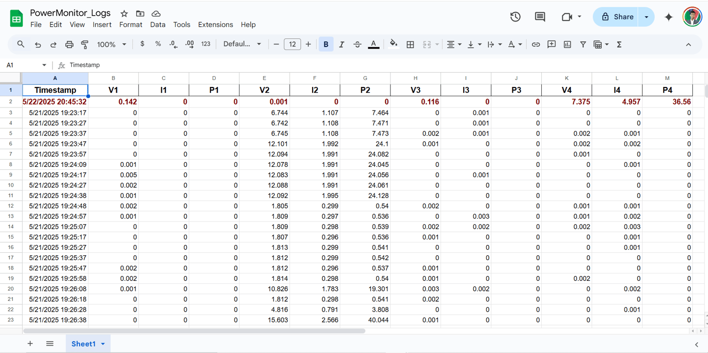Undo the last action
The width and height of the screenshot is (708, 353).
pos(38,44)
